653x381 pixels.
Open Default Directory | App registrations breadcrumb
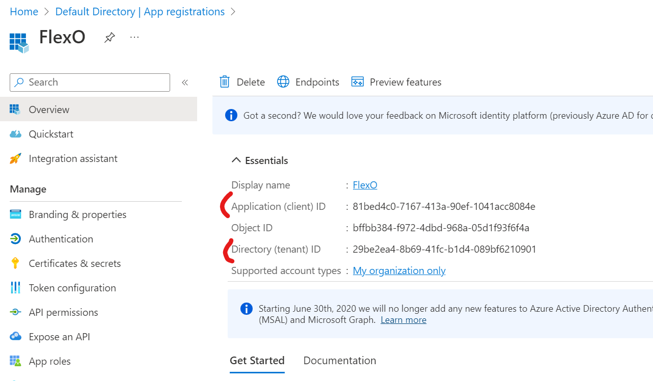point(140,12)
